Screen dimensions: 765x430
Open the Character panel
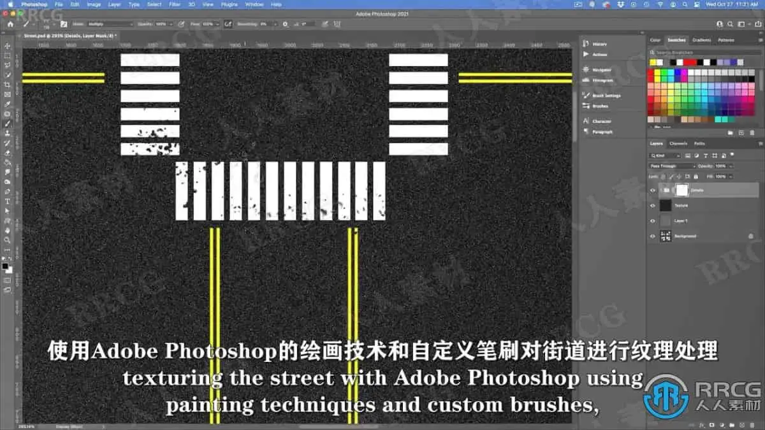point(597,121)
